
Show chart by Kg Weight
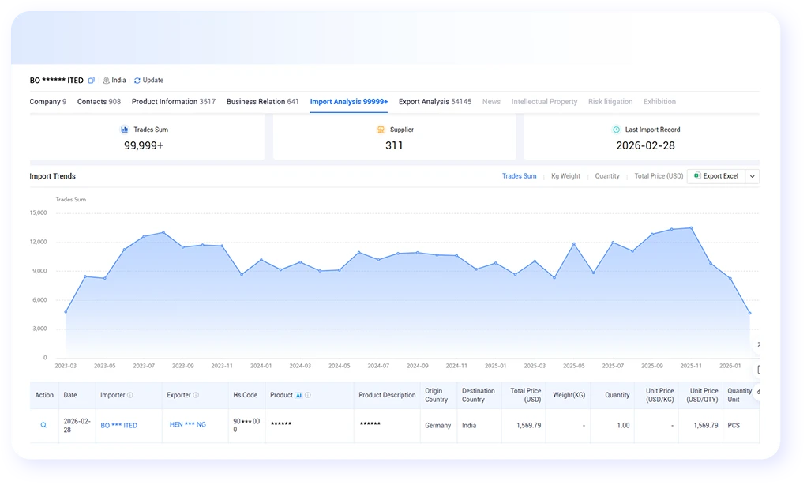(565, 176)
